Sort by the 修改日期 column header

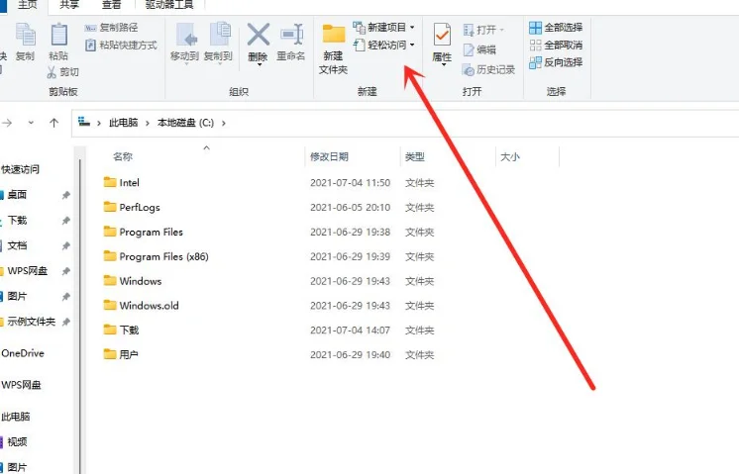(329, 156)
